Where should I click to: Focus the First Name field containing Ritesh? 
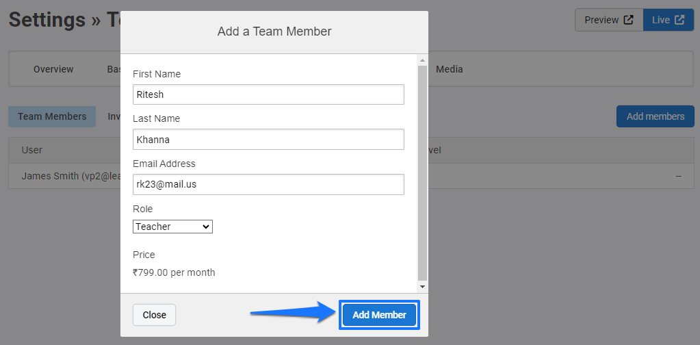268,94
